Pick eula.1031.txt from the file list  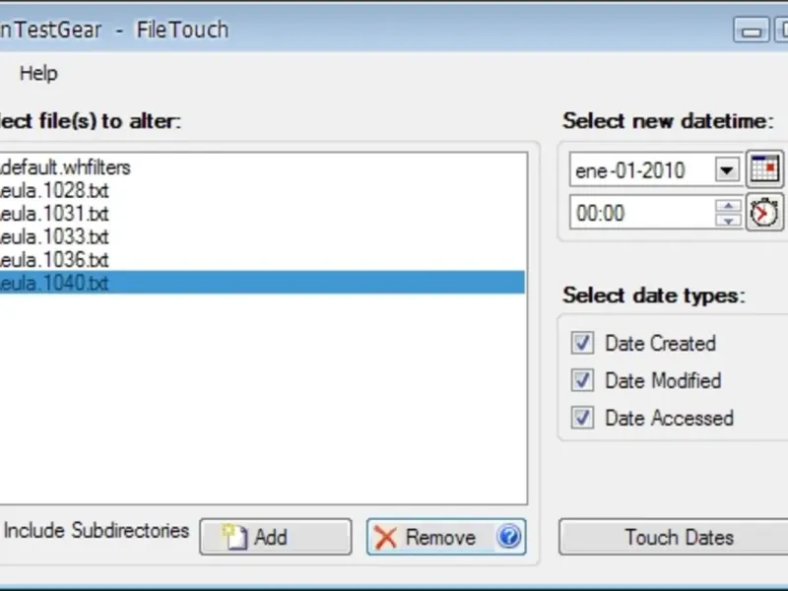tap(55, 214)
